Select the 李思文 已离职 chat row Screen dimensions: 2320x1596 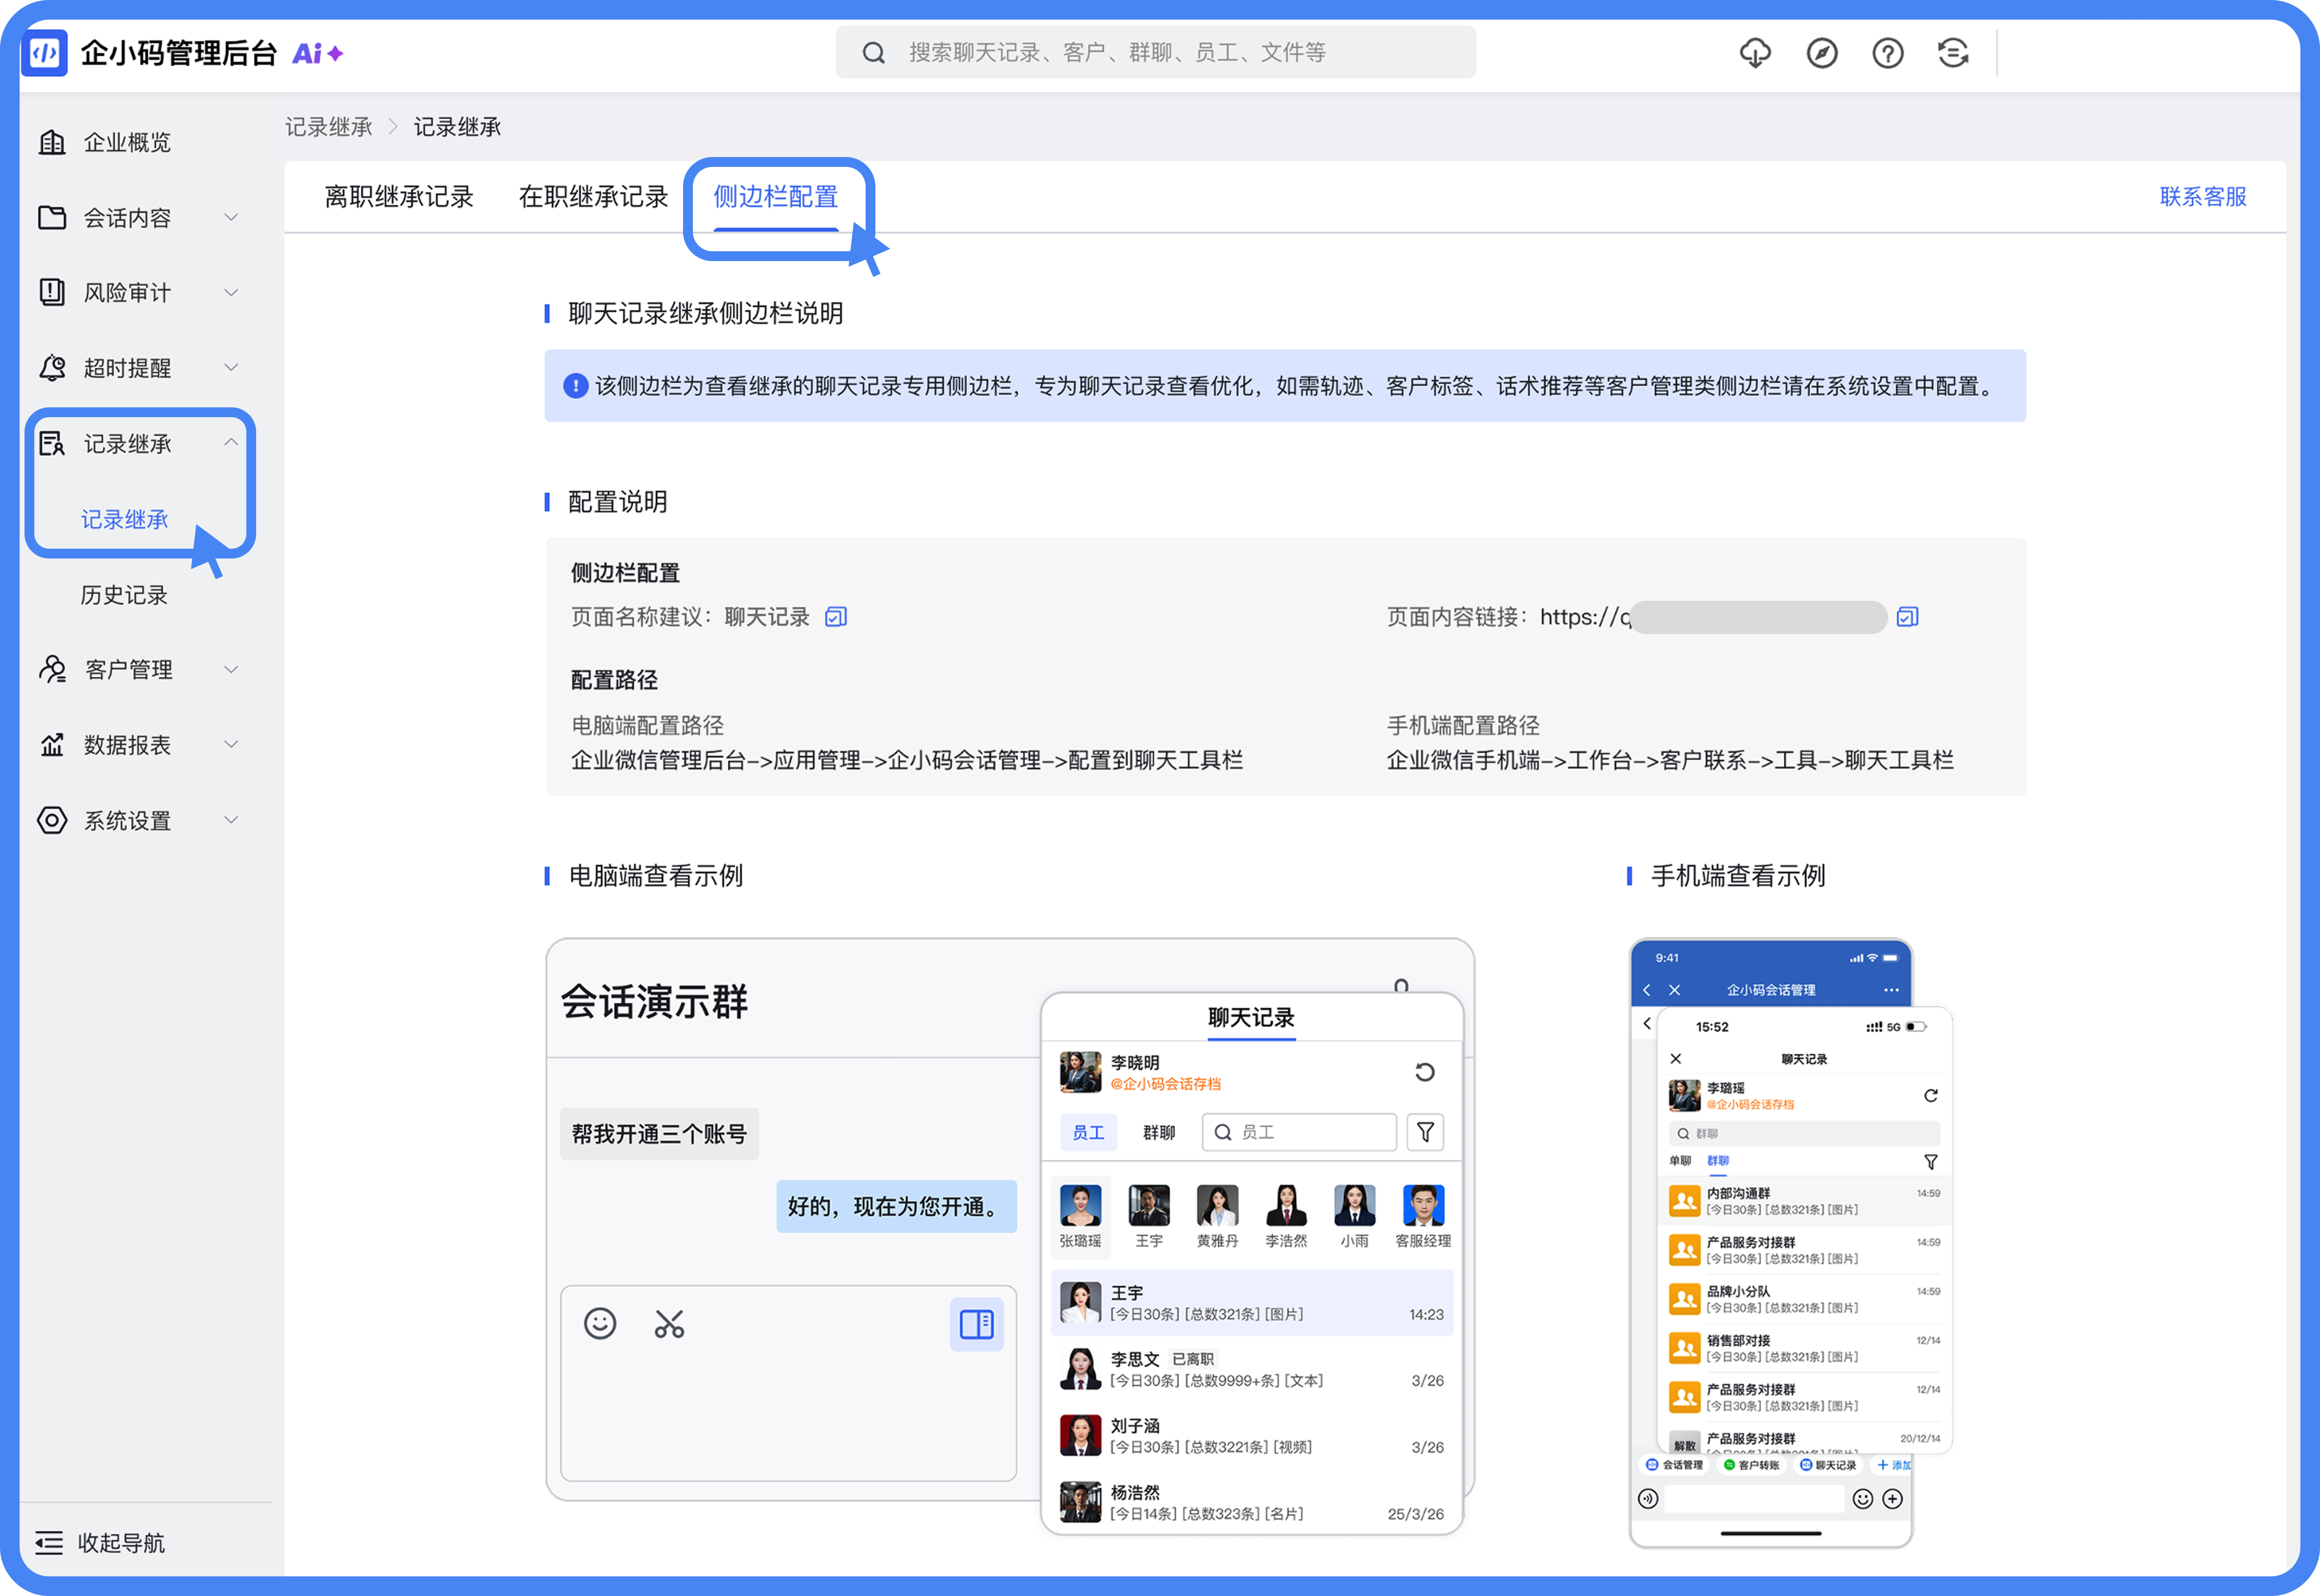[1252, 1369]
